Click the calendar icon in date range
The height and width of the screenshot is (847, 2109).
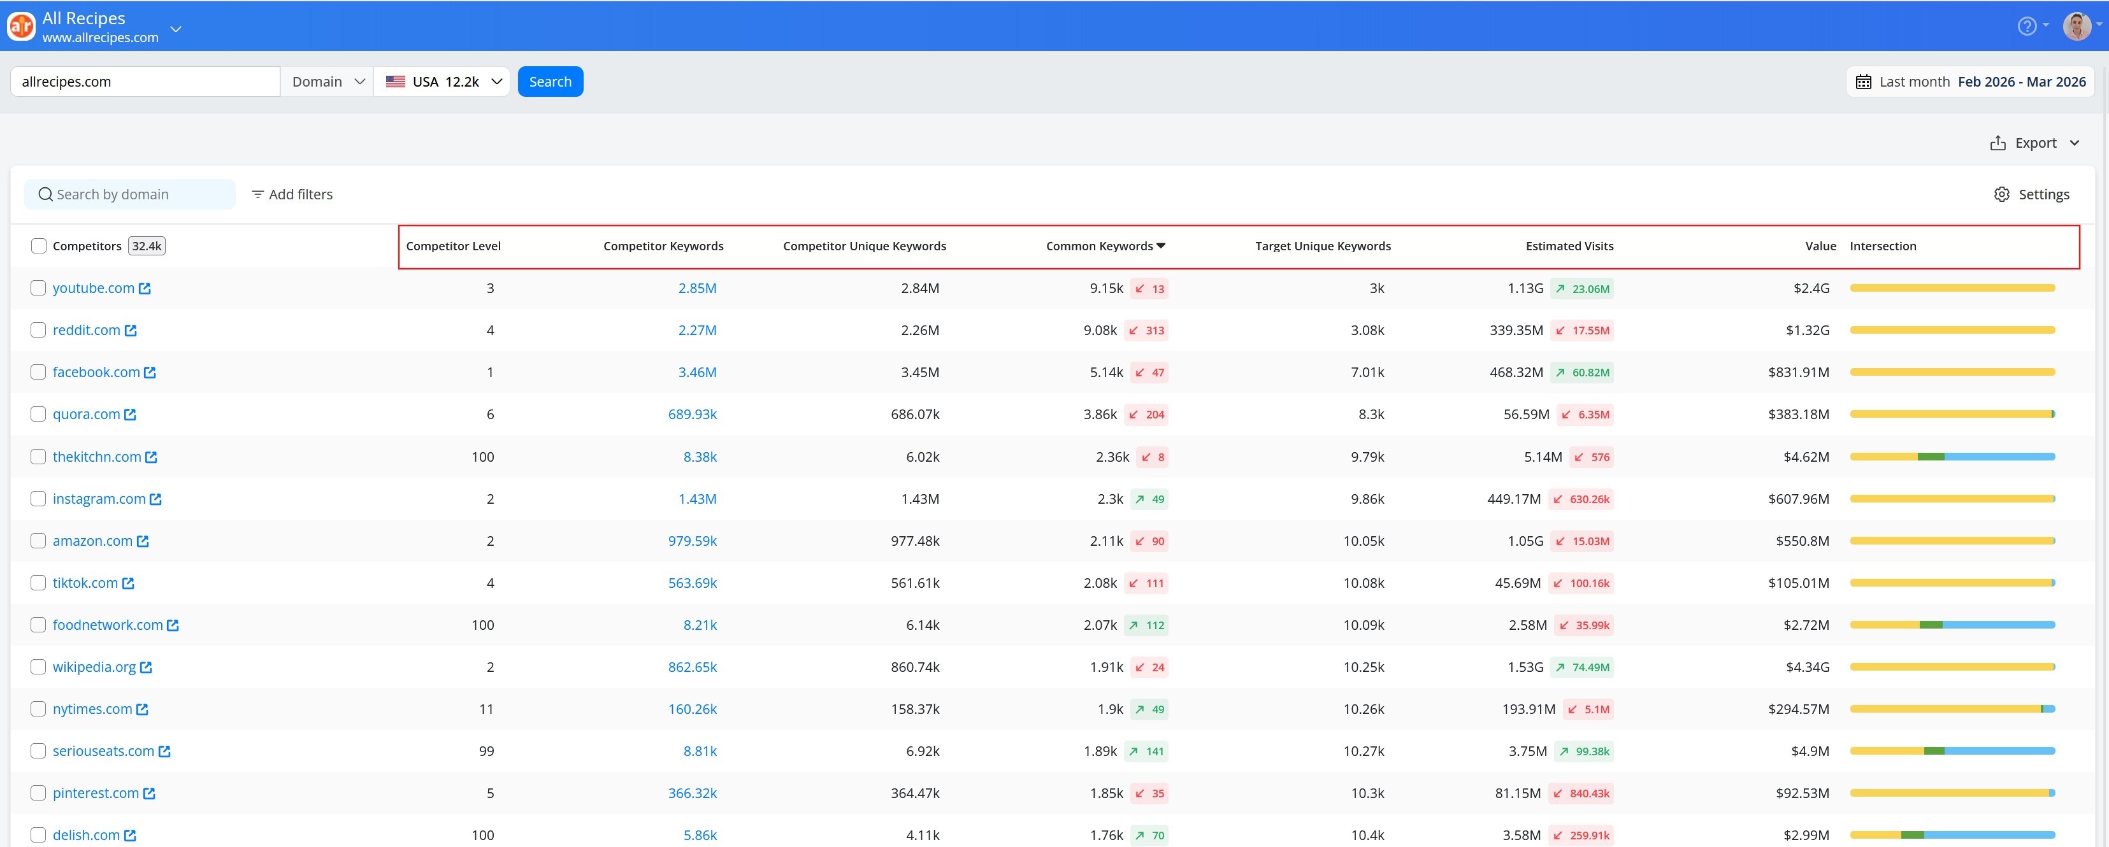click(x=1864, y=82)
